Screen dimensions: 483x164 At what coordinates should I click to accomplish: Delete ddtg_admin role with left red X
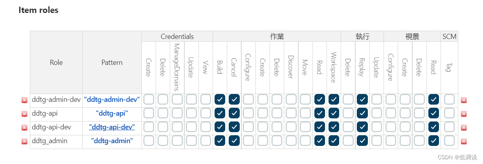pyautogui.click(x=24, y=141)
